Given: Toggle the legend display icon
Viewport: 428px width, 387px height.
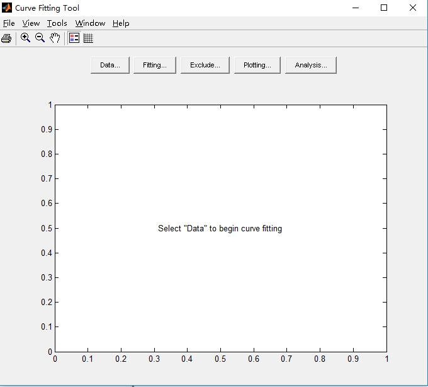Looking at the screenshot, I should click(74, 38).
